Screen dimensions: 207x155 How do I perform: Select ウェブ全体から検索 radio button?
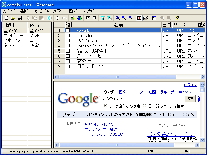[x=106, y=106]
